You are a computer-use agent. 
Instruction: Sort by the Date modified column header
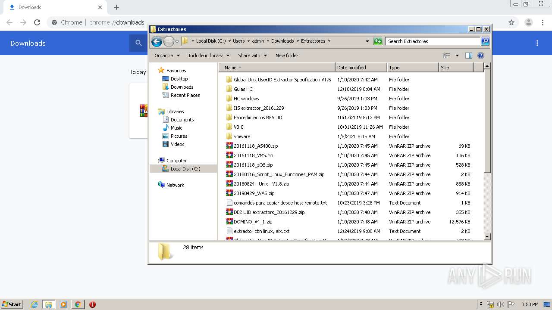coord(361,68)
